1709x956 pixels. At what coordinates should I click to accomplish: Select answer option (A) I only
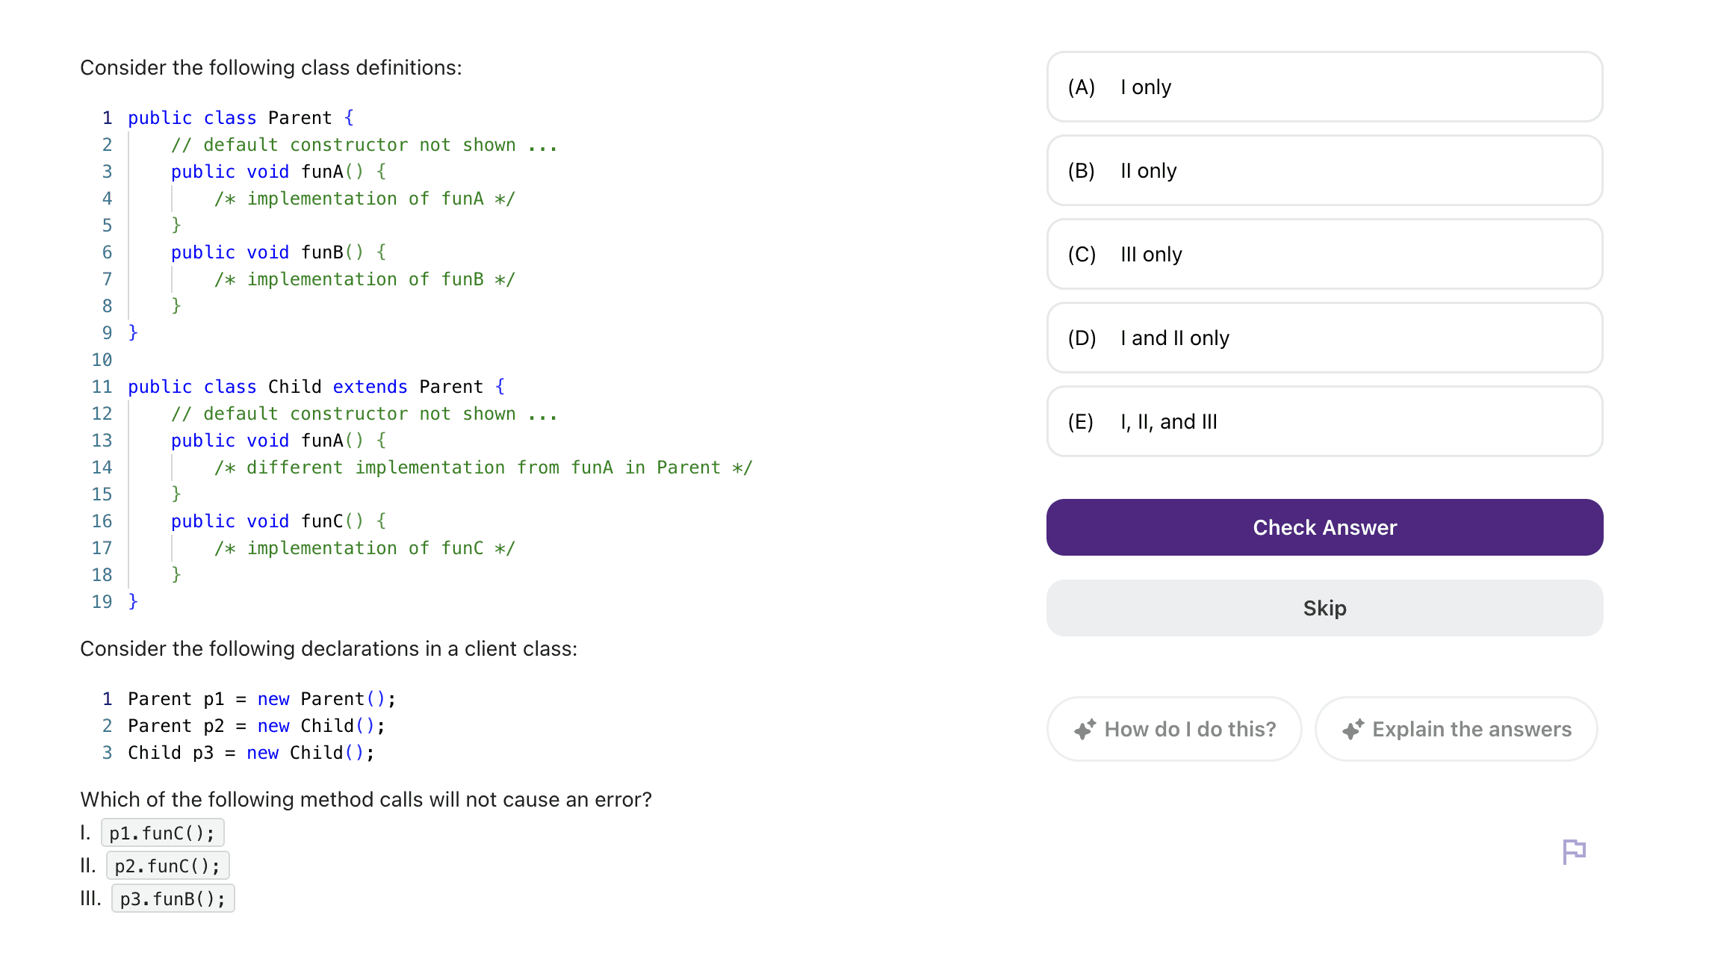tap(1324, 87)
